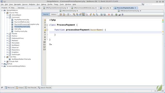165x93 pixels.
Task: Jump to the last edit location icon
Action: click(61, 14)
